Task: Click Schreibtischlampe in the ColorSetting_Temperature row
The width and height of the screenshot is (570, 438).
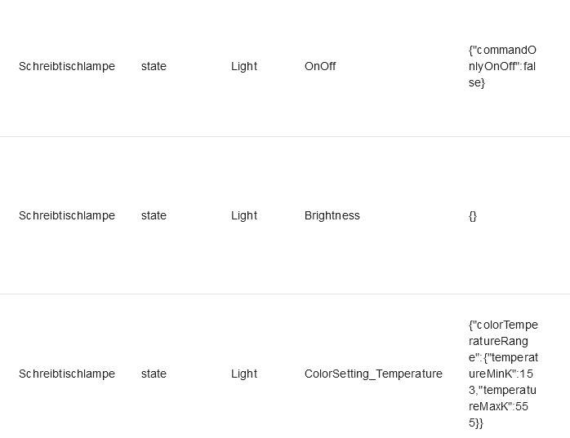Action: [67, 374]
